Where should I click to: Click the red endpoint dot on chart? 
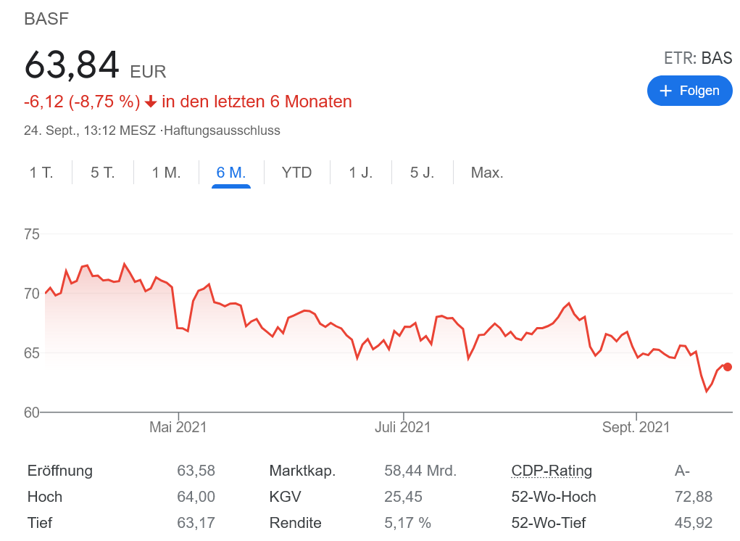coord(728,367)
